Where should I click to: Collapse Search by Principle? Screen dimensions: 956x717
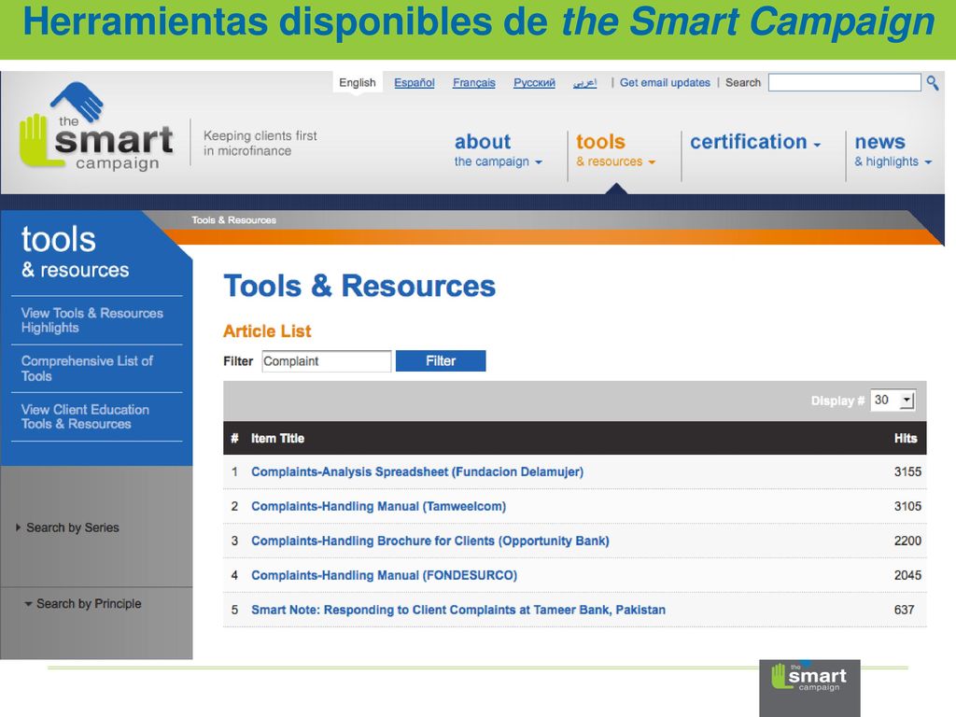(x=82, y=604)
